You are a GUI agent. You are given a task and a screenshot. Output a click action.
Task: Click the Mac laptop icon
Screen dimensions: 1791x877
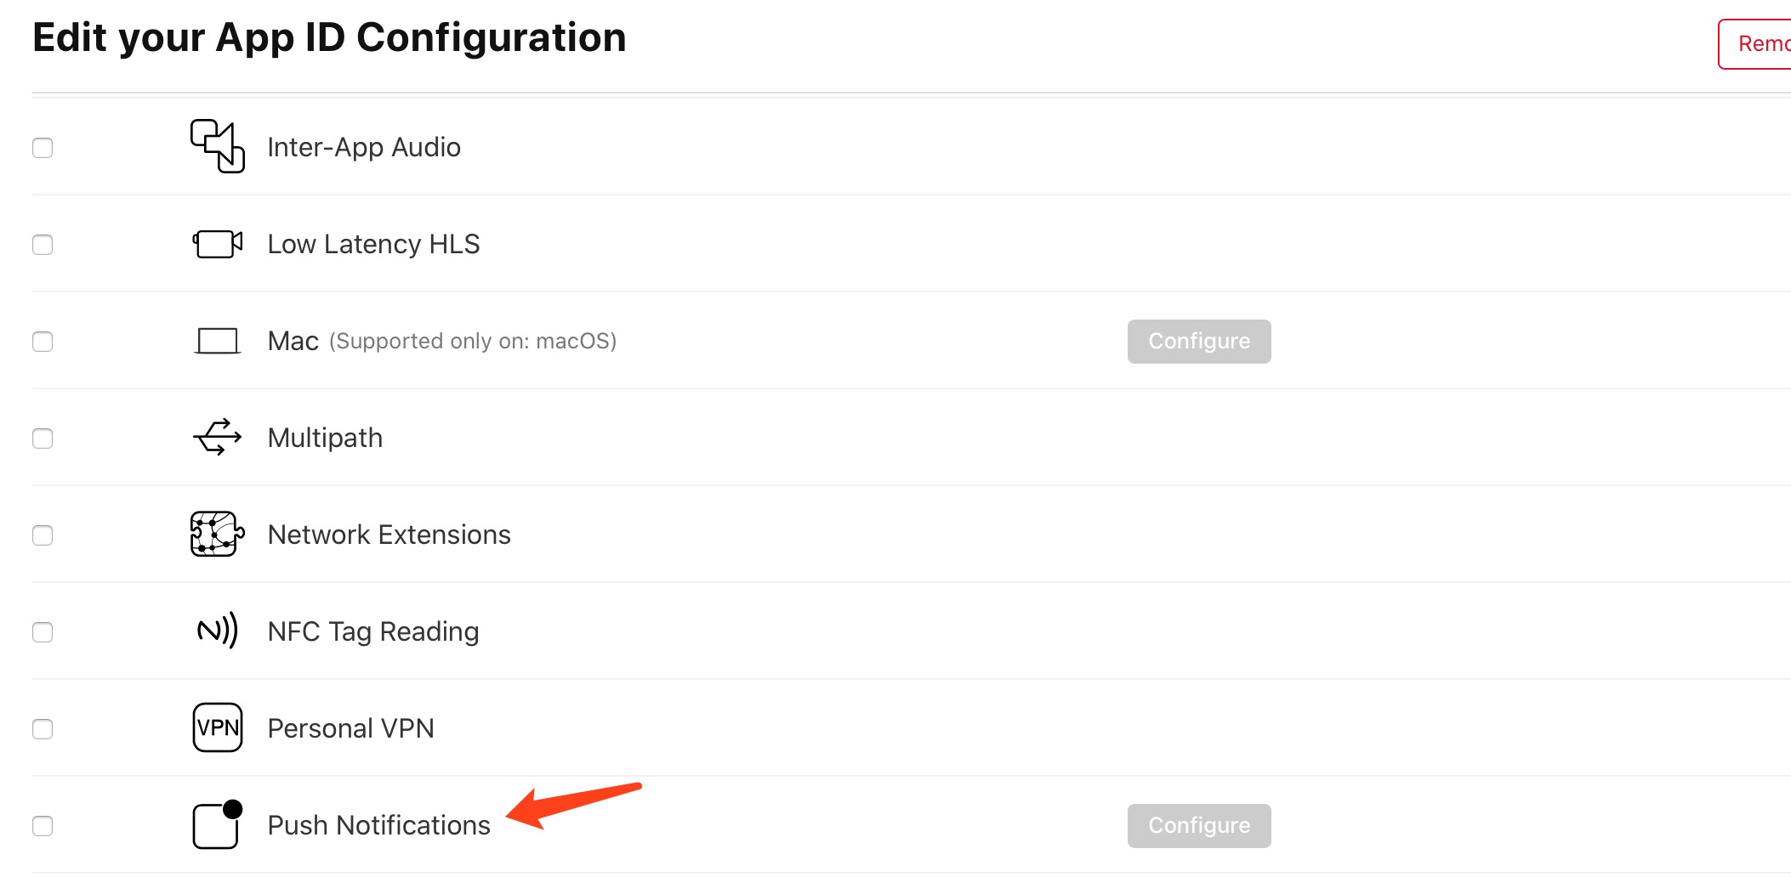pos(218,341)
